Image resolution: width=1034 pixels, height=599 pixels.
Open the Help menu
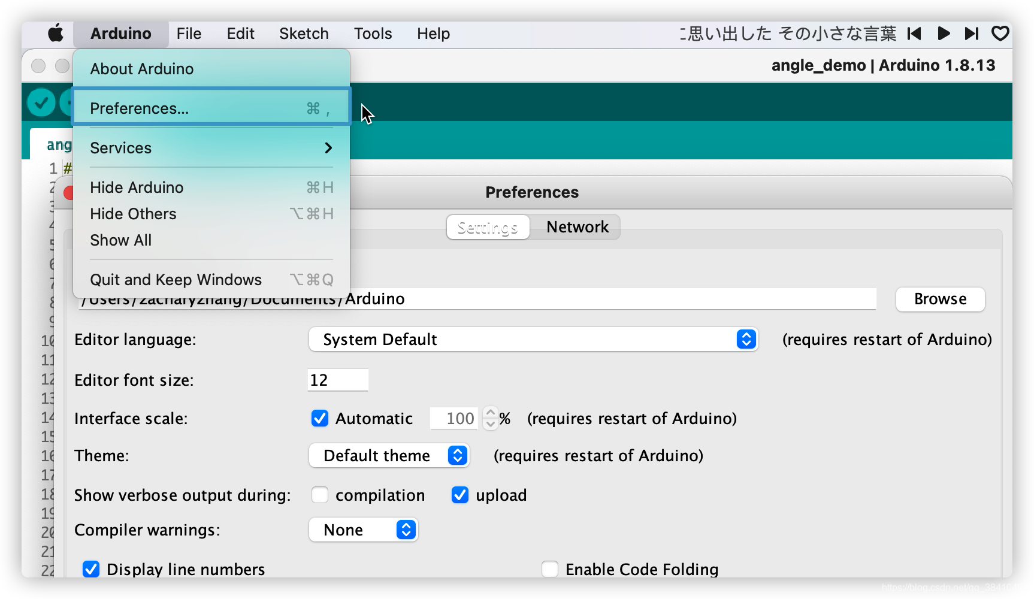[x=433, y=34]
